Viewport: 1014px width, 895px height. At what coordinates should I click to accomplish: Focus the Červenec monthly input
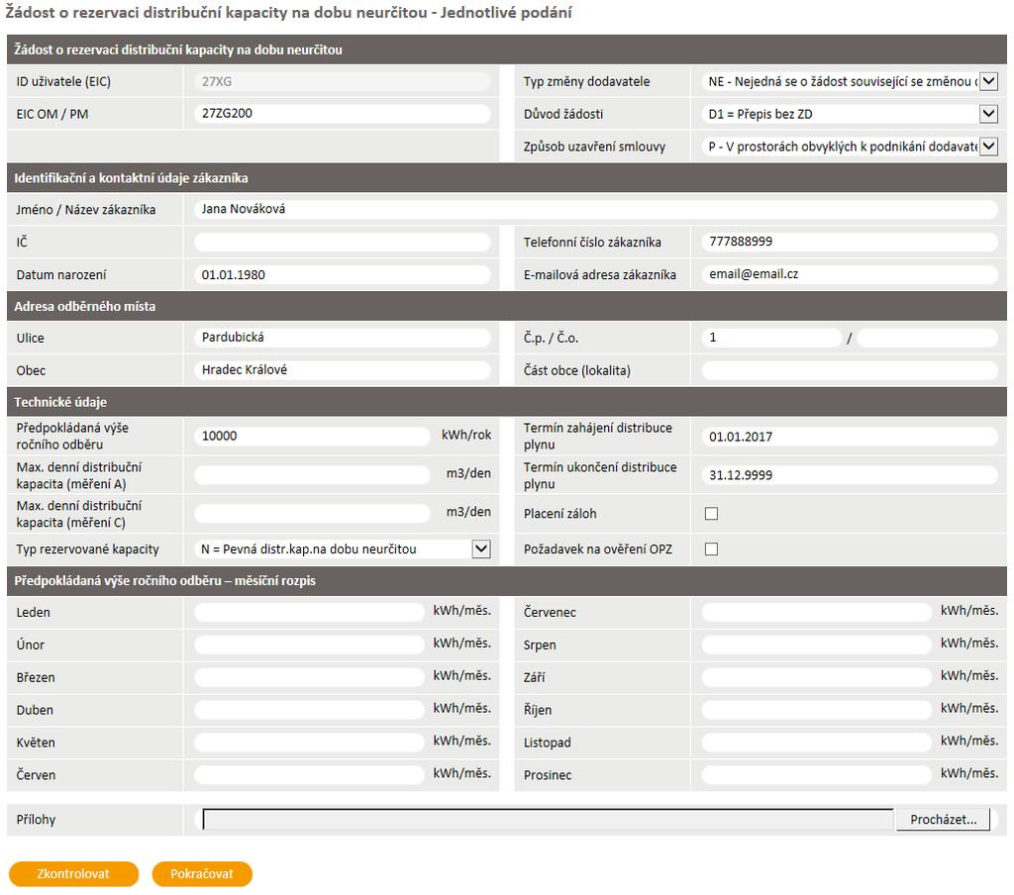(x=817, y=612)
